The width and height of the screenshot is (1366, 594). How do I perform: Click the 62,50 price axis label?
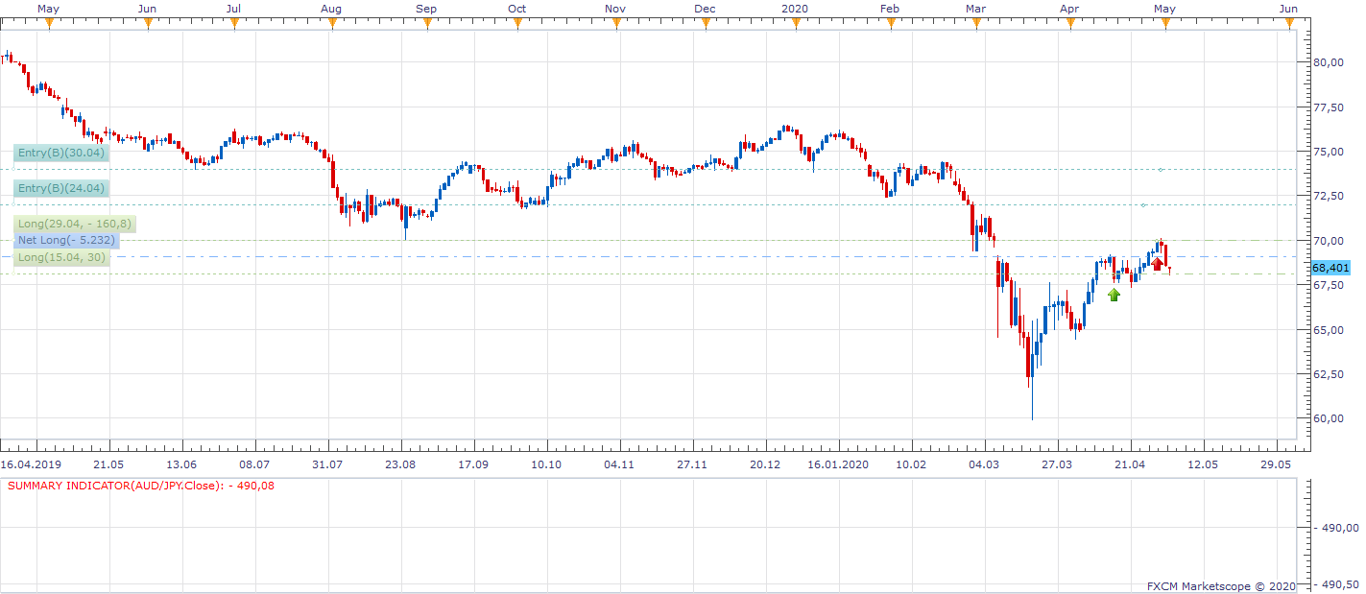click(1329, 374)
